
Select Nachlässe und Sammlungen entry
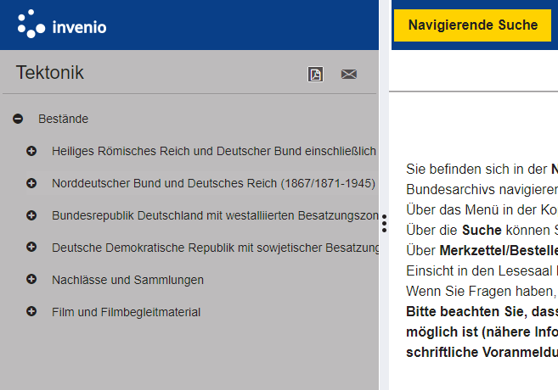tap(127, 280)
